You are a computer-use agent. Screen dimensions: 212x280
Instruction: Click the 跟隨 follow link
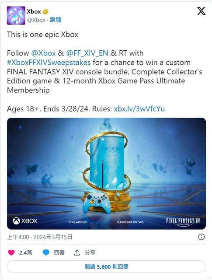click(56, 20)
